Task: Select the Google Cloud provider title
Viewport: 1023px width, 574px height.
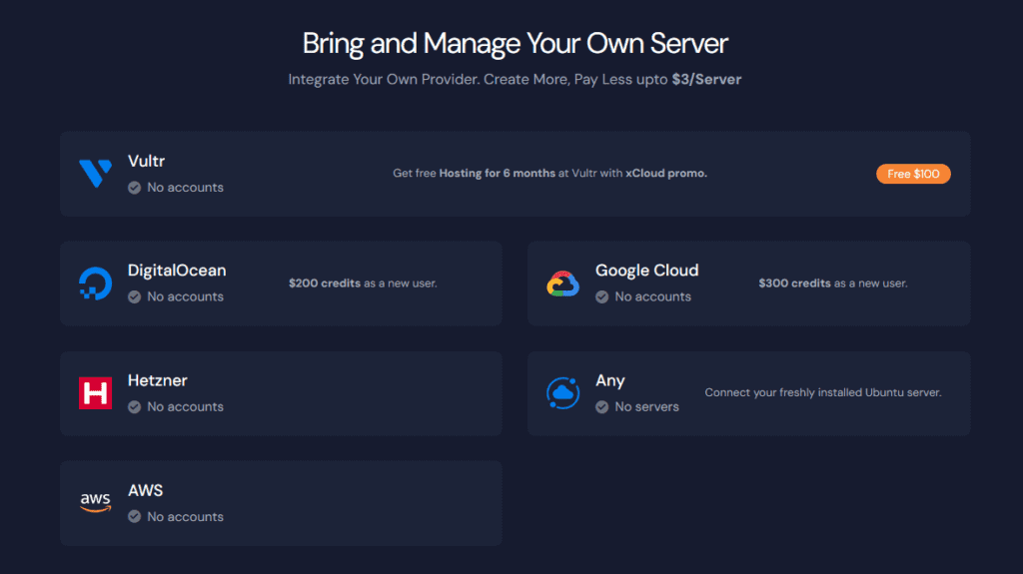Action: [646, 271]
